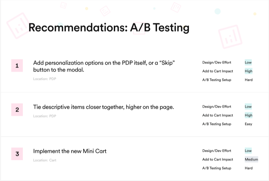Image resolution: width=269 pixels, height=181 pixels.
Task: Click the 'Easy' A/B Testing Setup value
Action: pos(248,124)
